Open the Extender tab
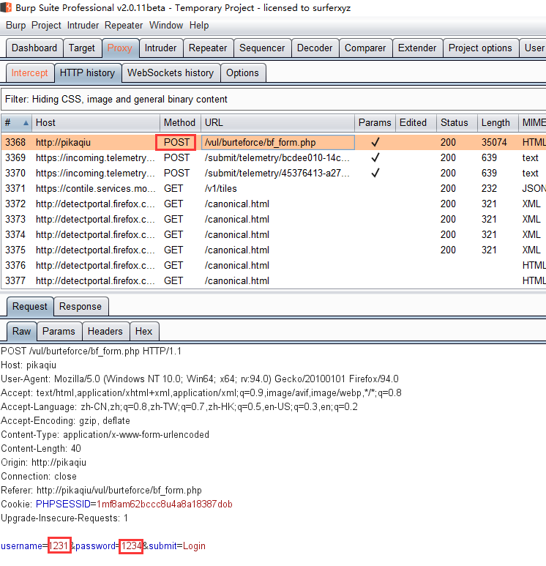Screen dimensions: 546x566 (x=417, y=48)
